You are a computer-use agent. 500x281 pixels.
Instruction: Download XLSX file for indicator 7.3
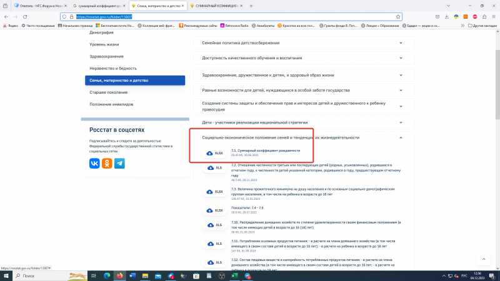click(x=214, y=192)
